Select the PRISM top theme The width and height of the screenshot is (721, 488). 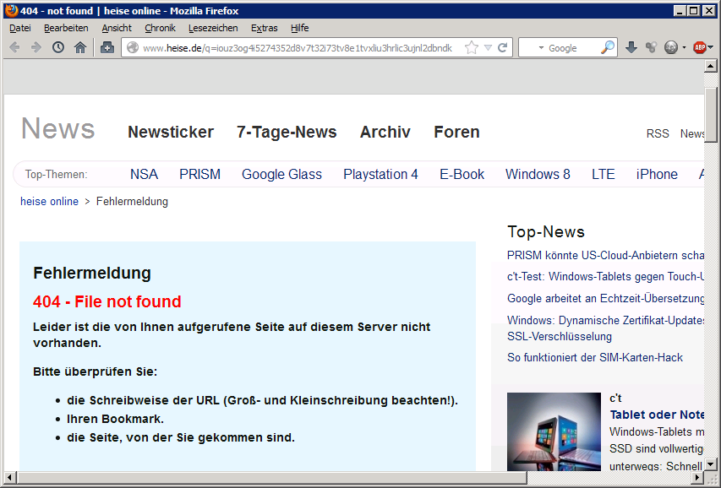pyautogui.click(x=200, y=174)
